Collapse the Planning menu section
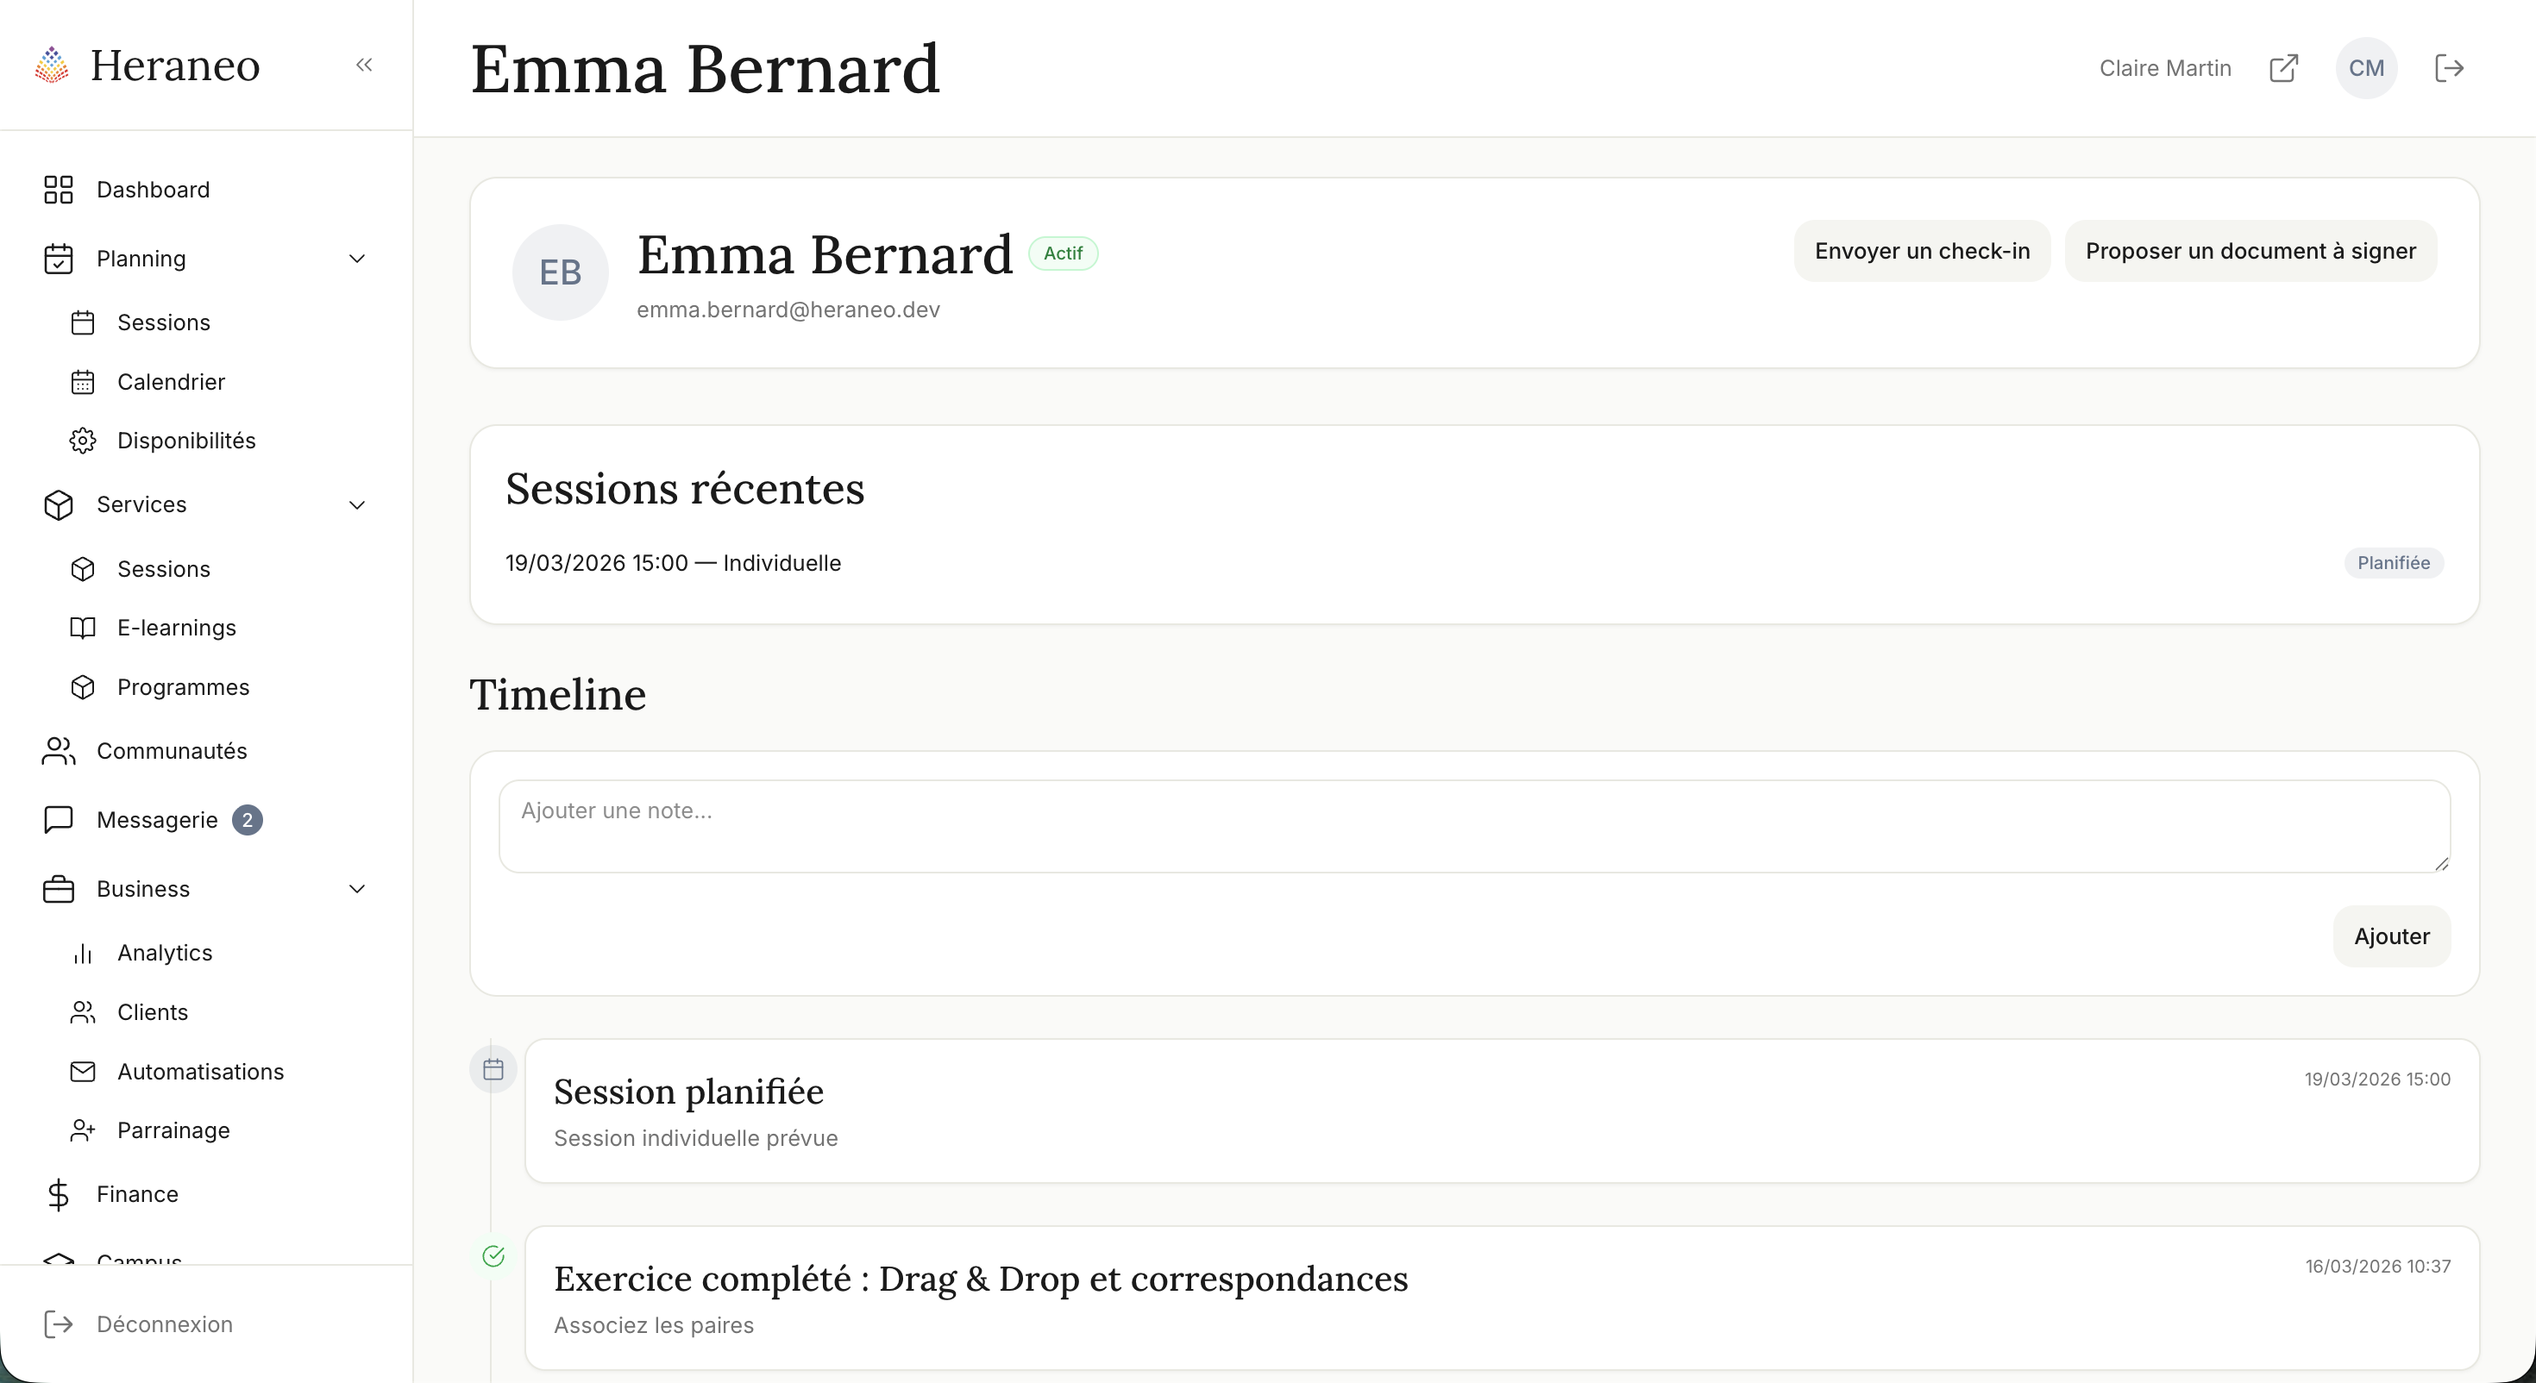 pyautogui.click(x=357, y=259)
